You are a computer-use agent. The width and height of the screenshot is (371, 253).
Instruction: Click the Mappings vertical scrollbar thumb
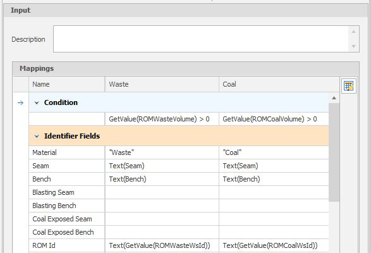click(x=334, y=152)
